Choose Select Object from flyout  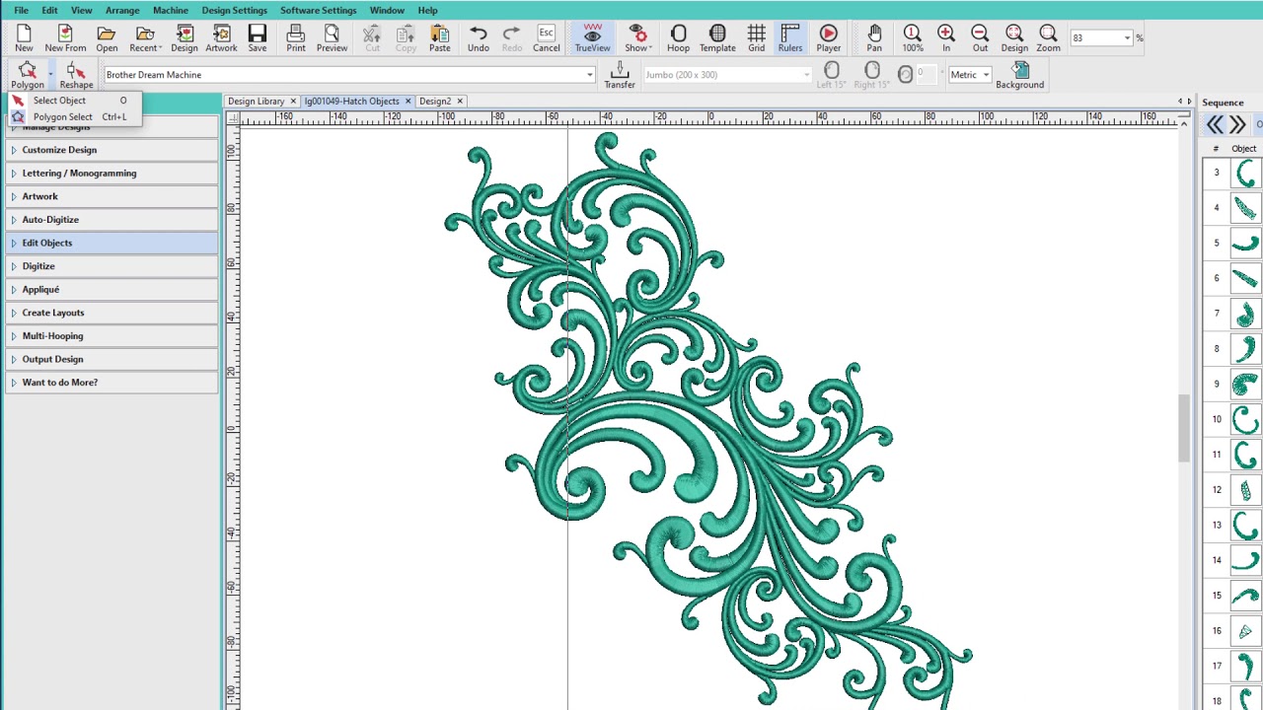click(x=75, y=101)
